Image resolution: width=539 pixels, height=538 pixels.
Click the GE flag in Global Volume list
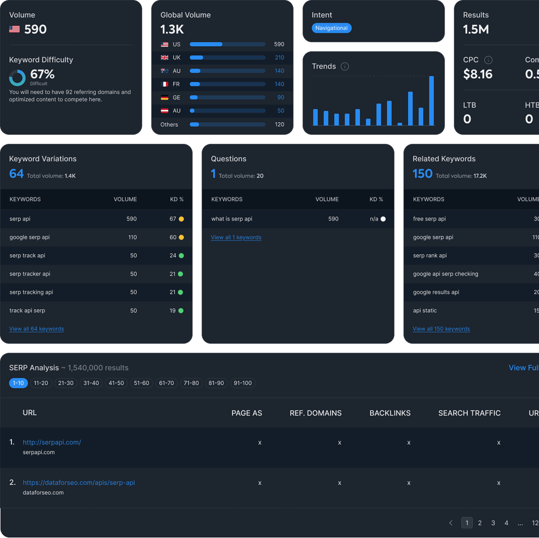tap(164, 97)
